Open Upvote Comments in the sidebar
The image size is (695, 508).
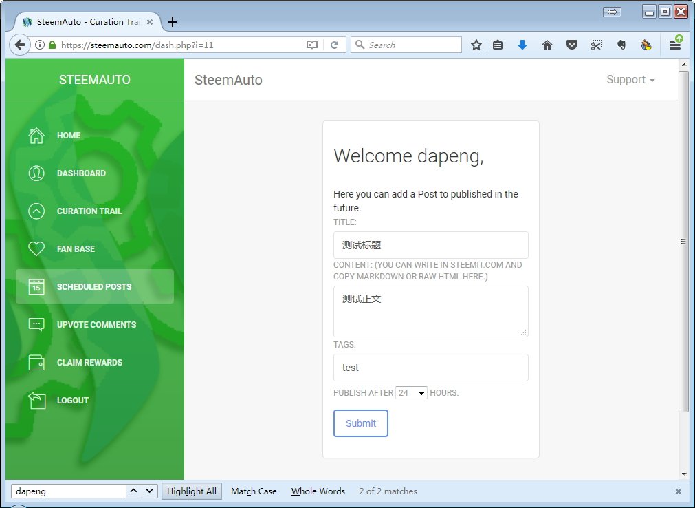point(94,324)
